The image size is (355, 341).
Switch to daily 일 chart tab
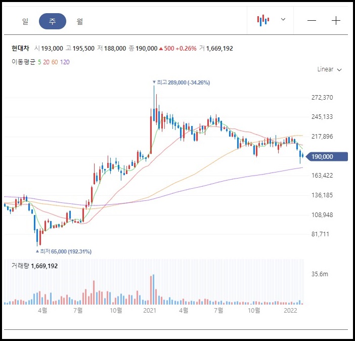(x=25, y=21)
